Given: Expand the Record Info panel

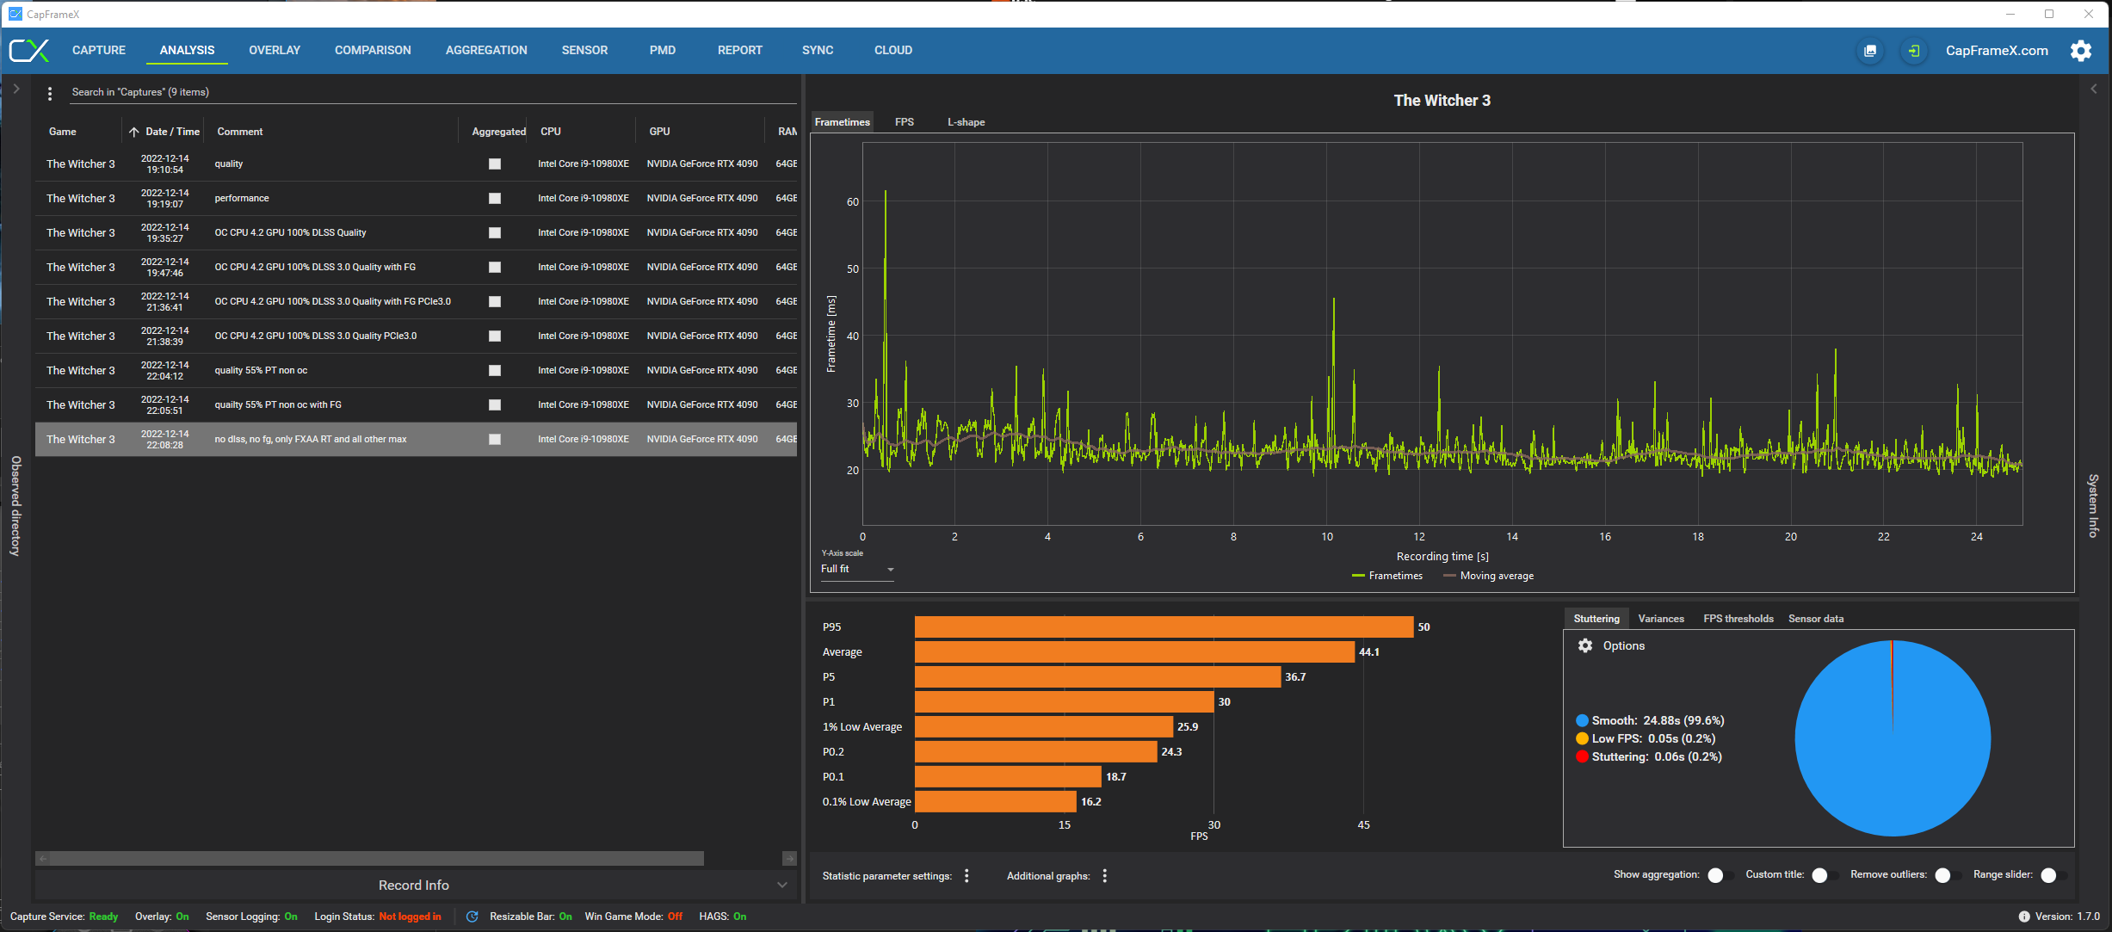Looking at the screenshot, I should [781, 885].
